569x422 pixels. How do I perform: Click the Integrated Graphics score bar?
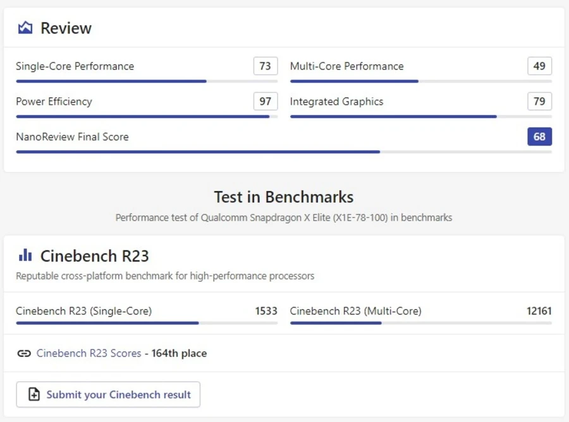coord(421,117)
